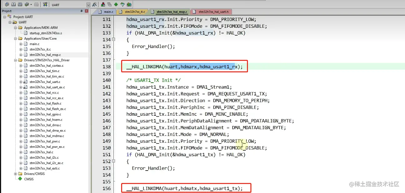The image size is (405, 193).
Task: Select stm32h7xx_hal_hsem.c in the tree
Action: pyautogui.click(x=46, y=120)
